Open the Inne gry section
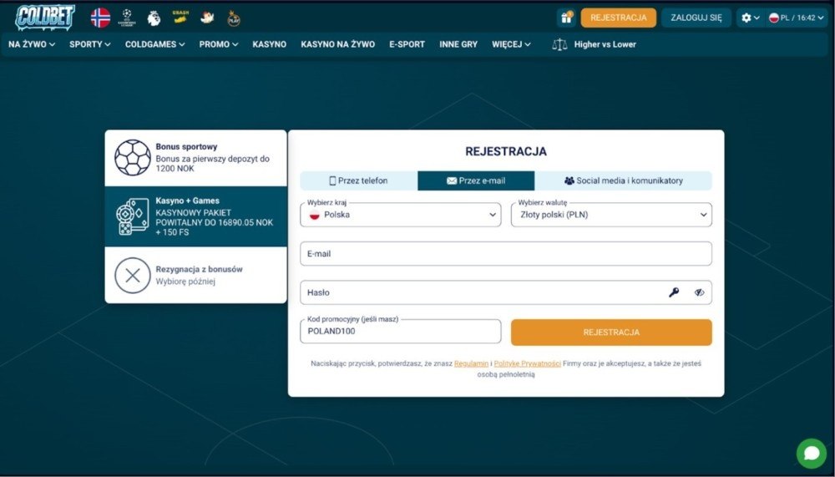Viewport: 835px width, 477px height. click(x=458, y=44)
